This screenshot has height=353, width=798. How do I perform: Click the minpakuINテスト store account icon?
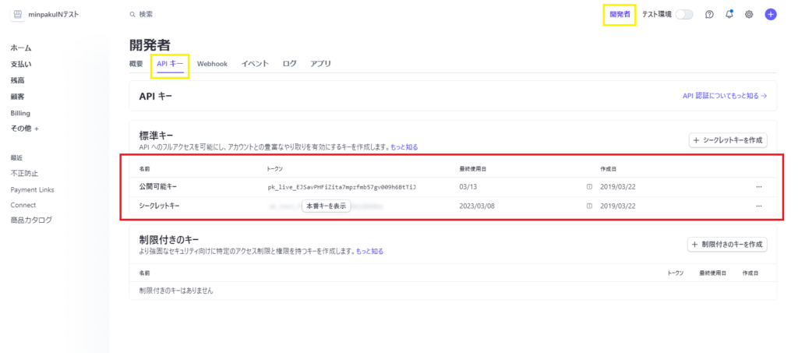point(18,14)
